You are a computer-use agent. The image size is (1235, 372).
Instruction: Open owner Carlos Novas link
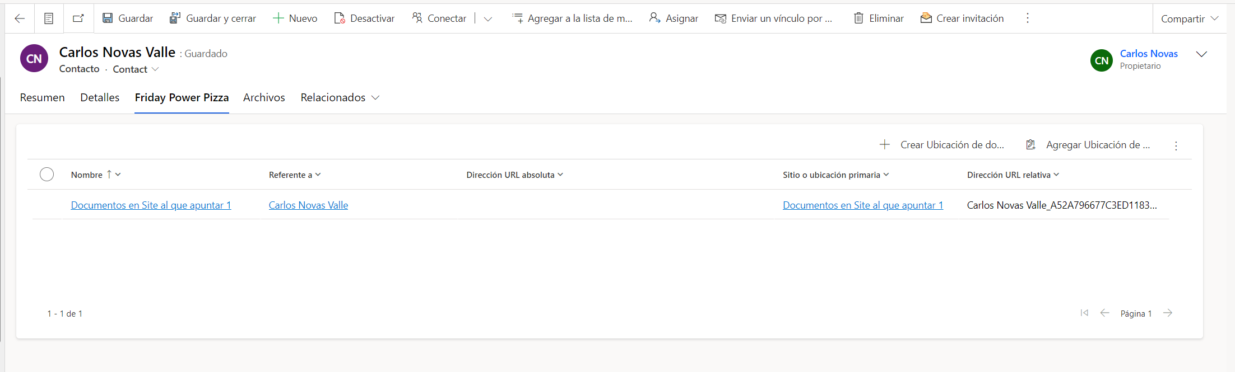pos(1149,54)
